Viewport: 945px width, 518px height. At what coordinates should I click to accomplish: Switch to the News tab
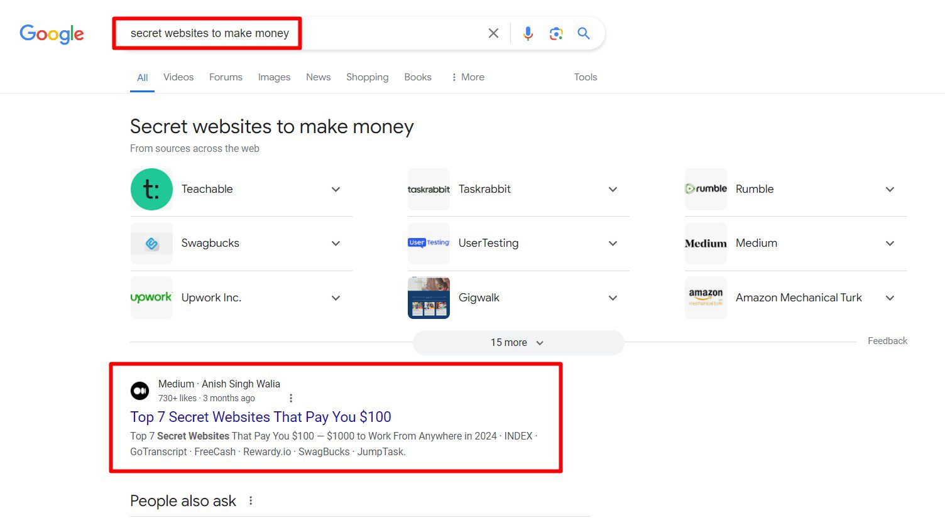click(318, 77)
